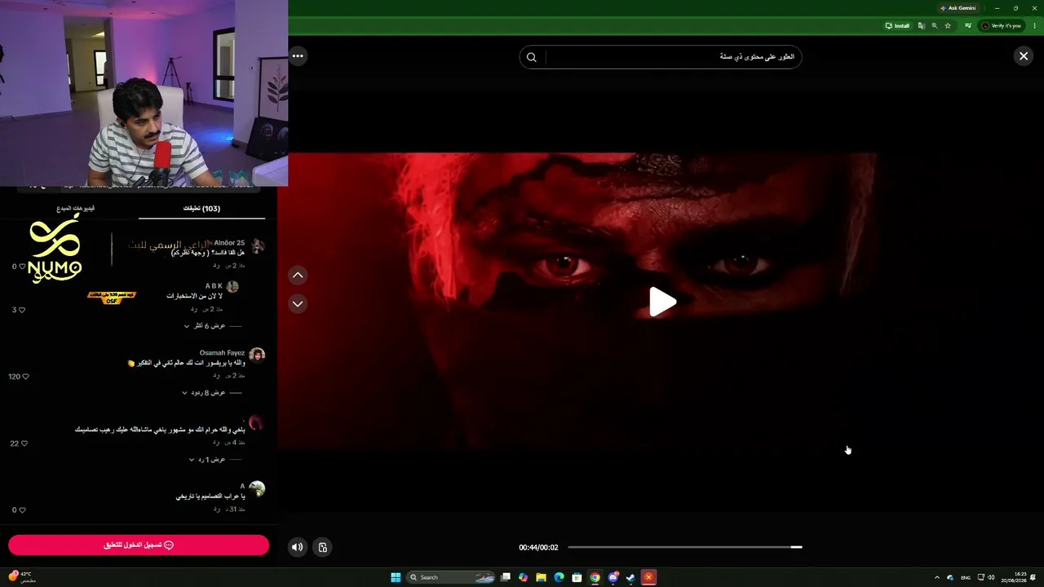Viewport: 1044px width, 587px height.
Task: Go to previous video with the up chevron
Action: tap(298, 276)
